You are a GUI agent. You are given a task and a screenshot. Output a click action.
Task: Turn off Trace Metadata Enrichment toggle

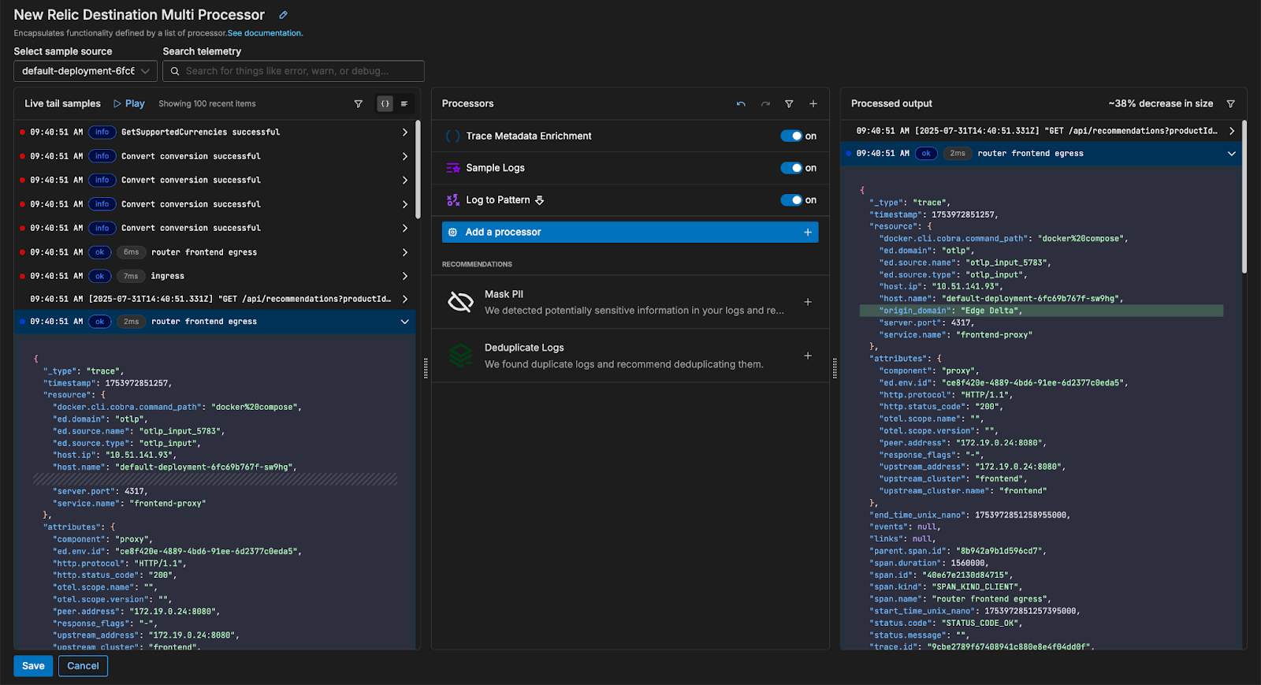click(791, 136)
